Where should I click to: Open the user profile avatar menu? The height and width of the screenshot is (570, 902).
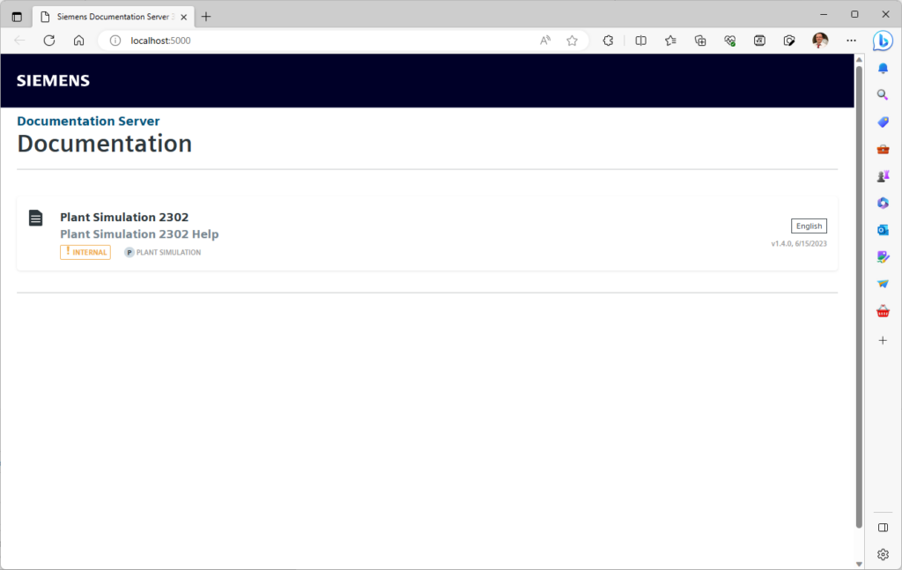[x=820, y=41]
